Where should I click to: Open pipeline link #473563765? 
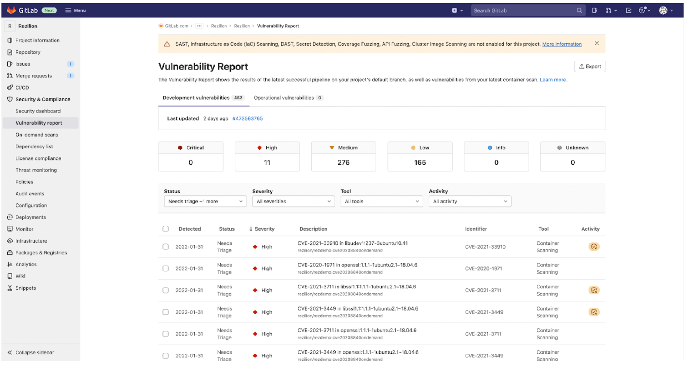coord(247,118)
